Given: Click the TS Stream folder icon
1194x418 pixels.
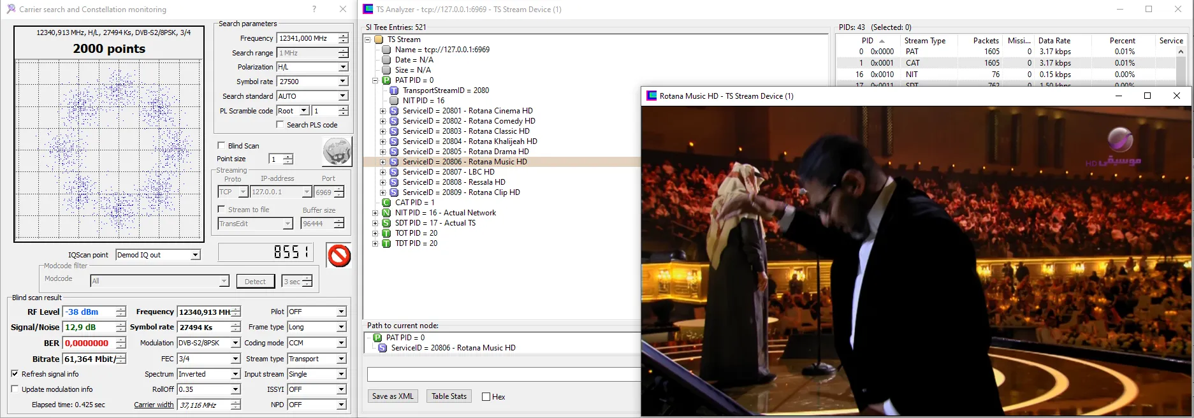Looking at the screenshot, I should 379,40.
